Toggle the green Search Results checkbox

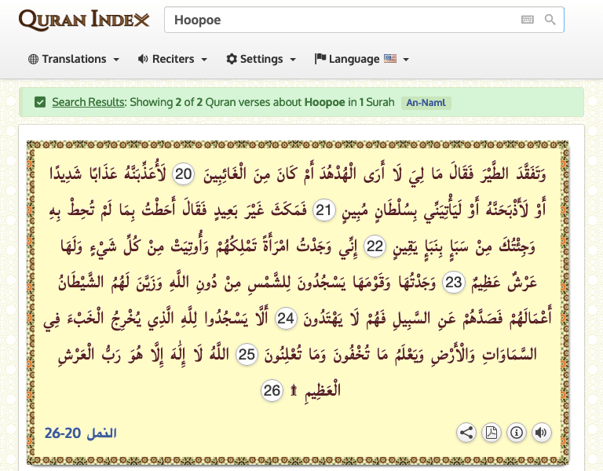(40, 102)
